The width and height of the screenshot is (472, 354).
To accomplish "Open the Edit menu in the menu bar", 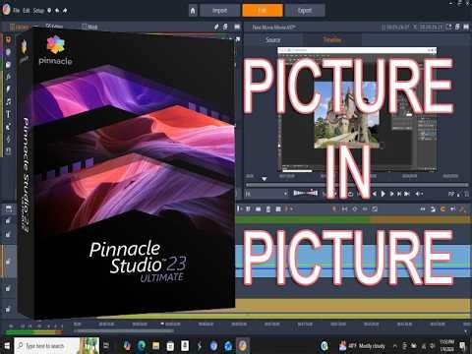I will [x=27, y=11].
